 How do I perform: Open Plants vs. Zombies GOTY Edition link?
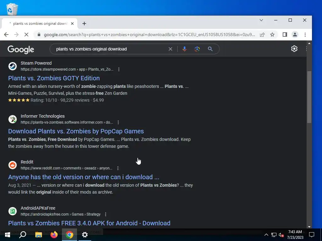click(x=54, y=78)
